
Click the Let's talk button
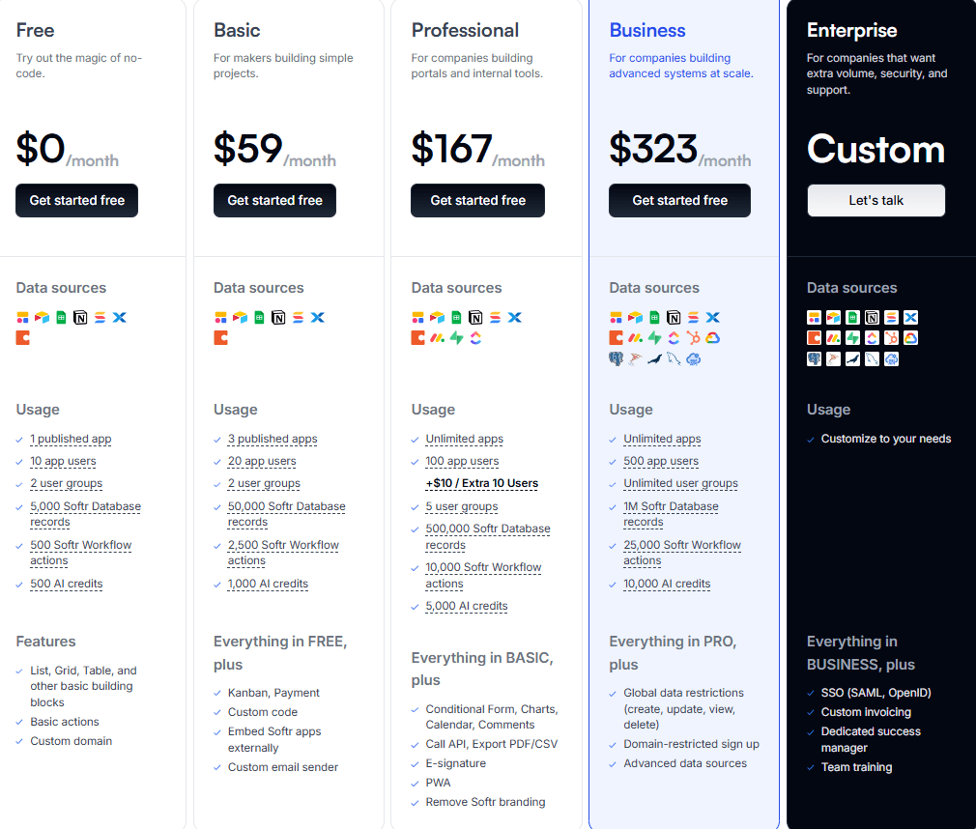point(876,200)
